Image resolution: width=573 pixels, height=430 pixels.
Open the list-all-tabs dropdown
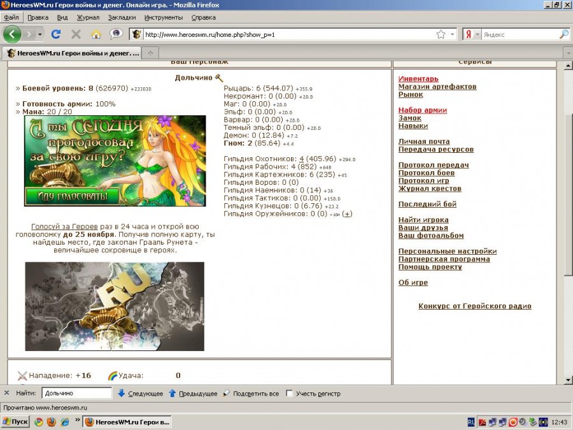569,54
